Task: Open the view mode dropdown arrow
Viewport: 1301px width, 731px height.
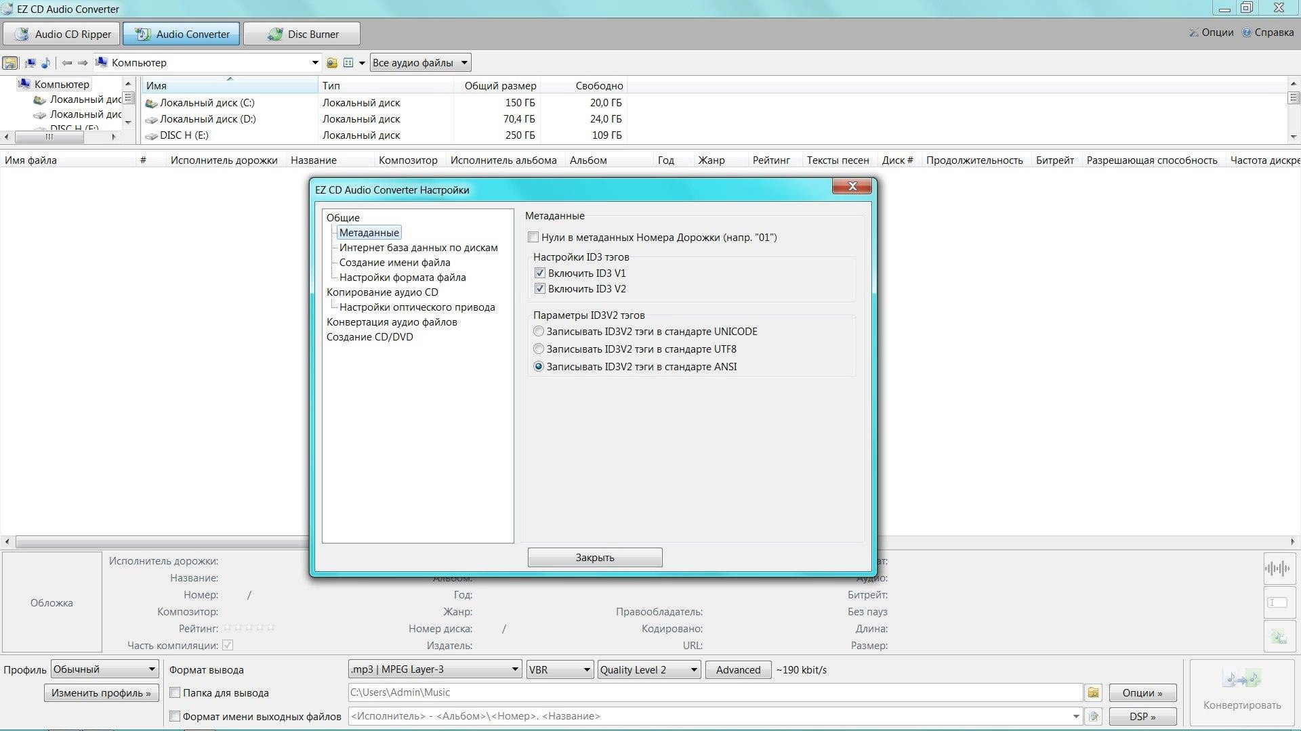Action: pyautogui.click(x=362, y=63)
